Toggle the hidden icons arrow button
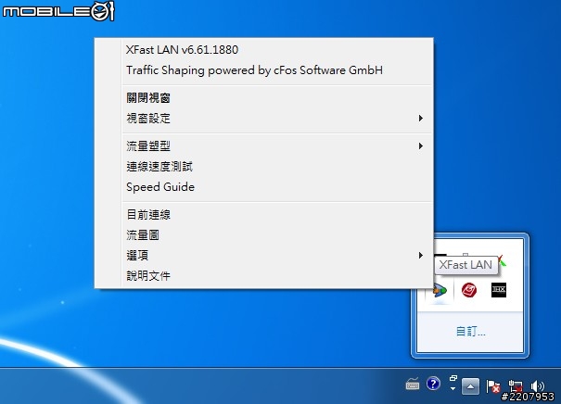 [470, 386]
